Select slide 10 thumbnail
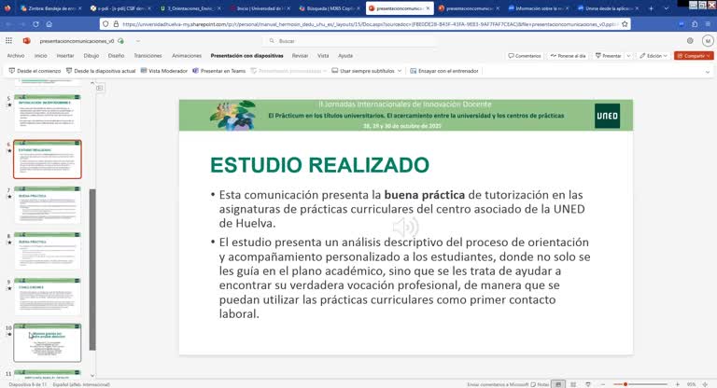 click(48, 342)
